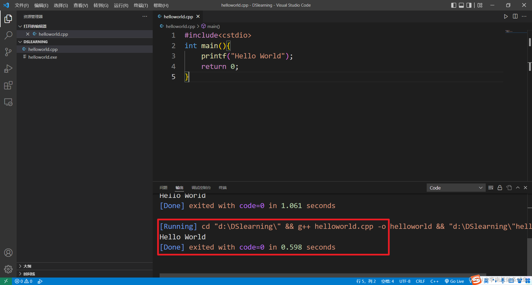Viewport: 532px width, 285px height.
Task: Select the output channel dropdown Code
Action: [456, 188]
